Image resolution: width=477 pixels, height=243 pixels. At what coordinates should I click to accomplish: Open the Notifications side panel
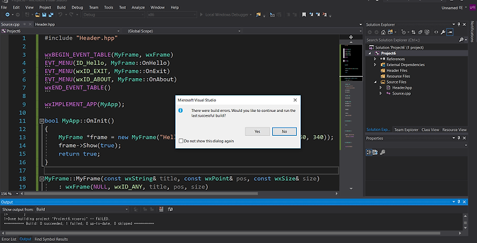coord(472,31)
